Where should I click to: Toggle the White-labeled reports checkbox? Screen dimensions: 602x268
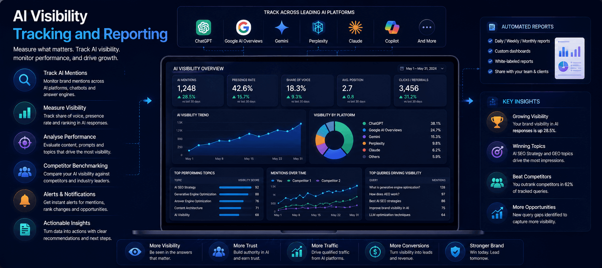[490, 61]
